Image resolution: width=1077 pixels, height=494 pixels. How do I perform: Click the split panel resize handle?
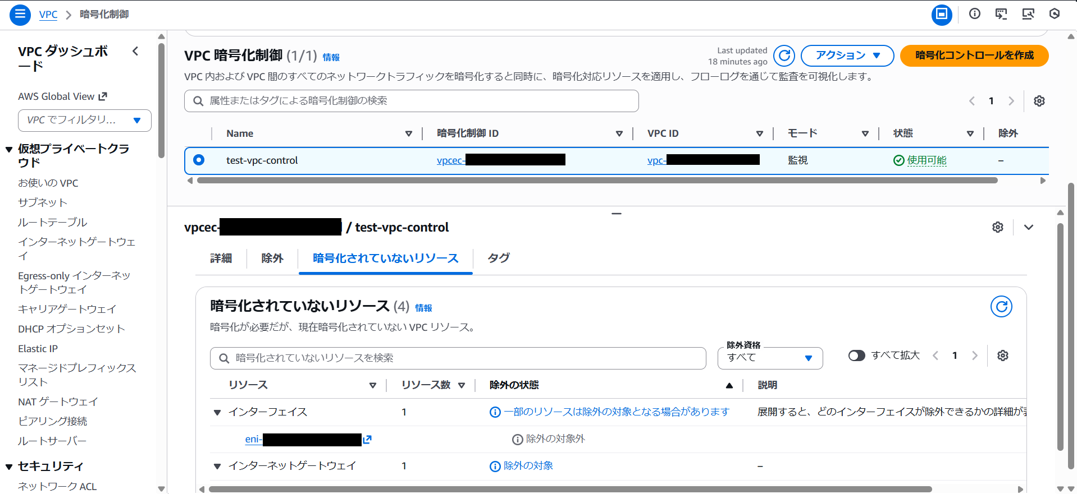click(617, 214)
